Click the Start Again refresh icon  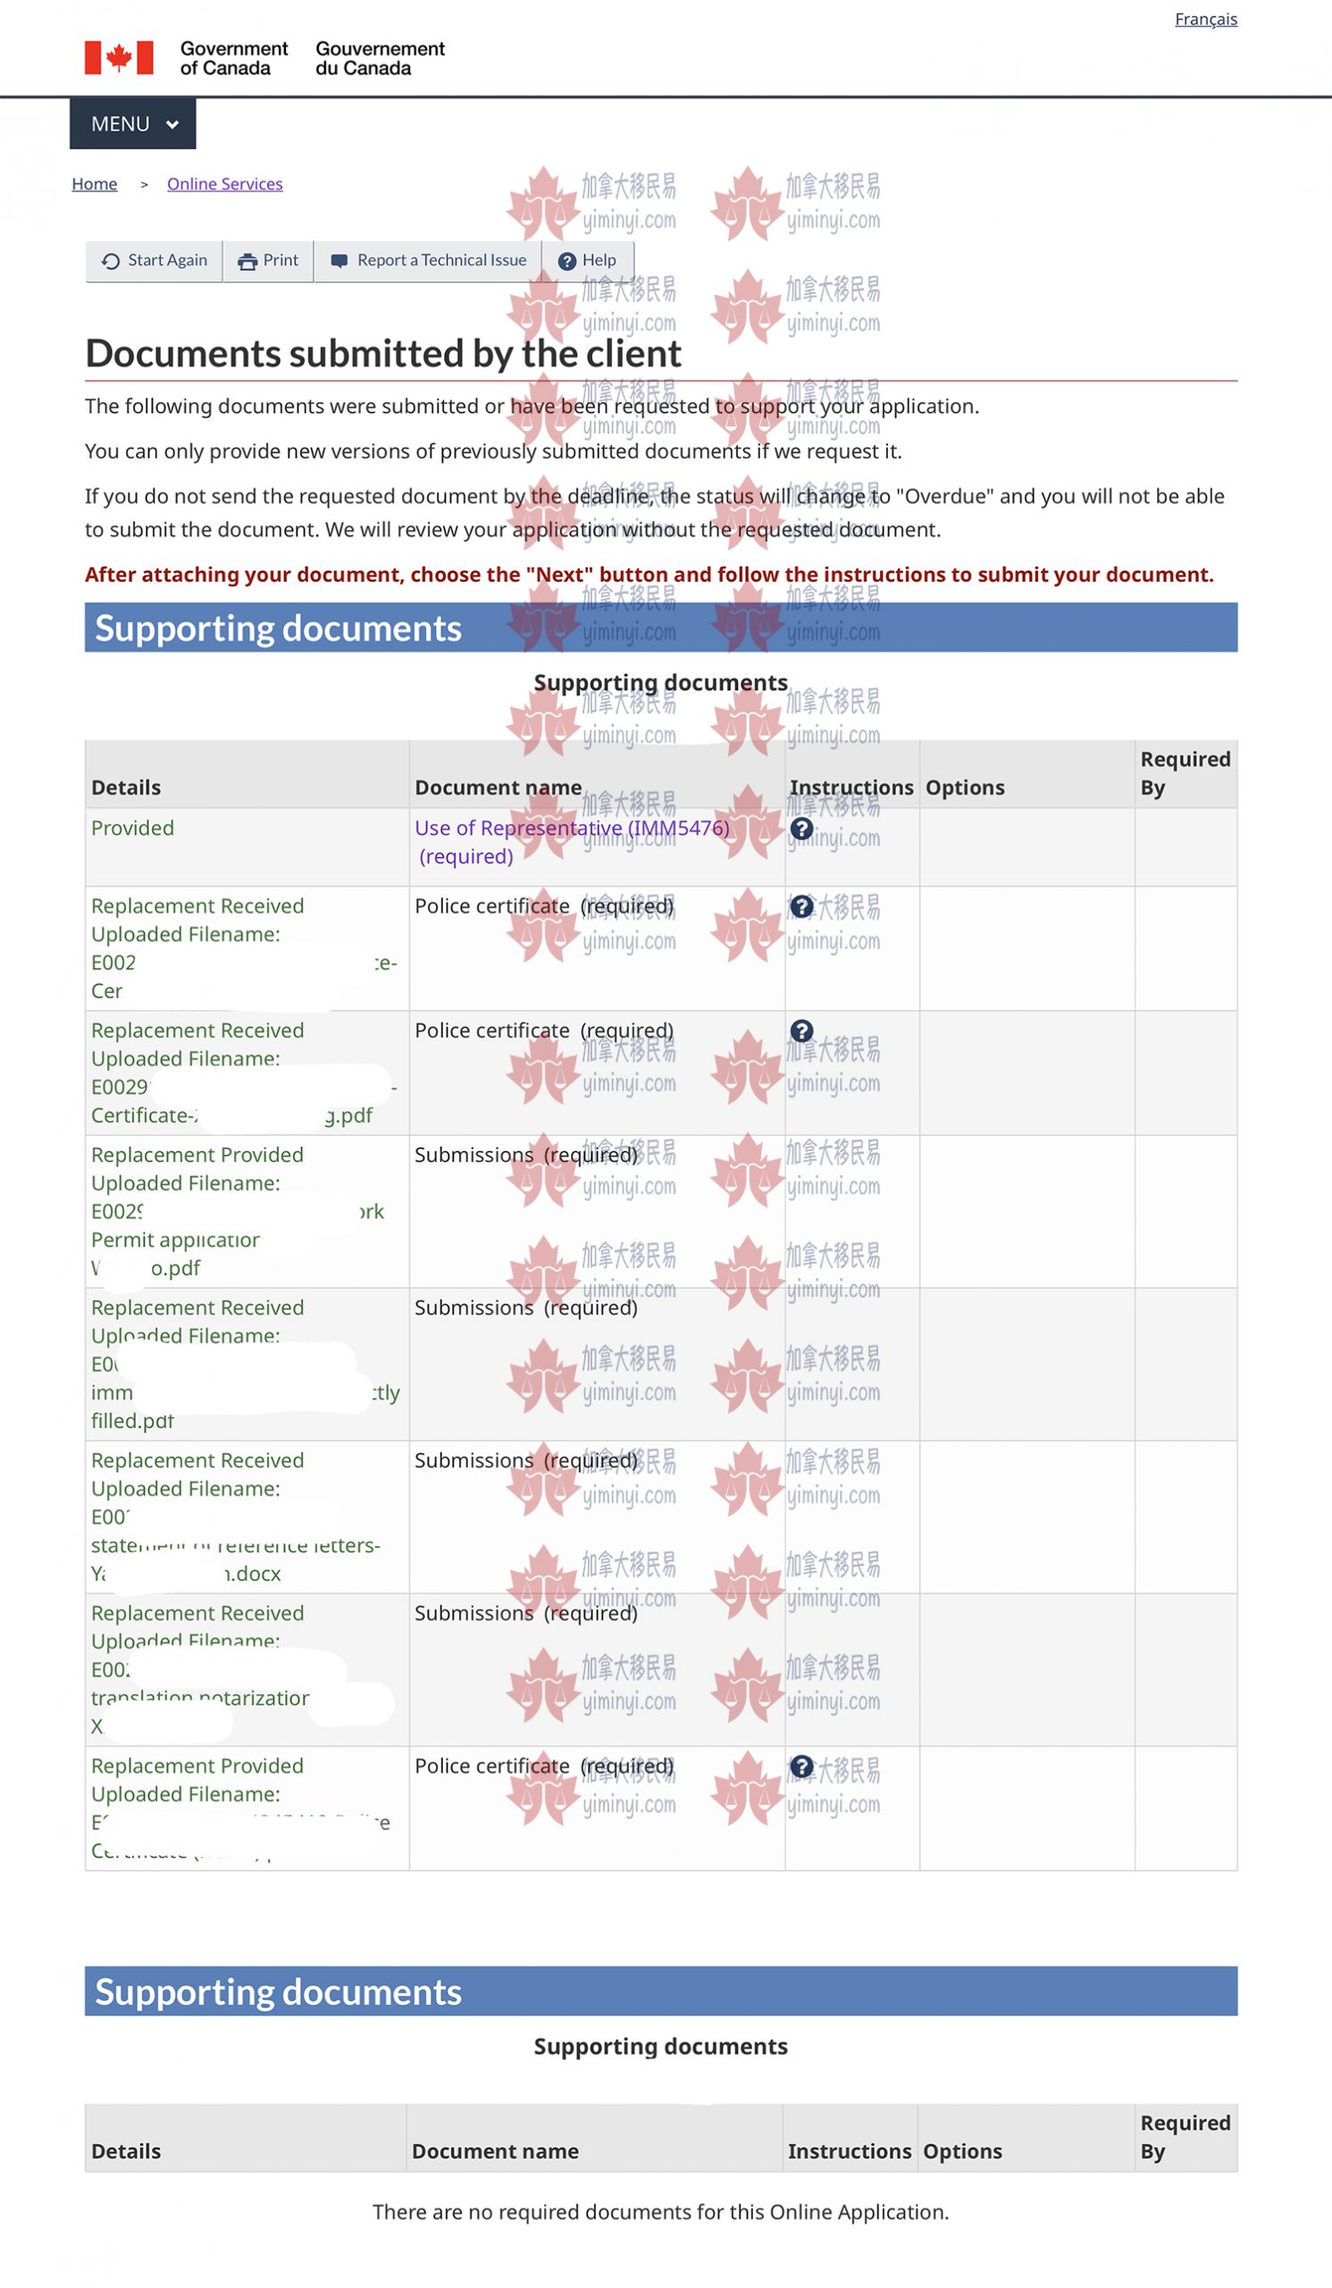click(111, 262)
